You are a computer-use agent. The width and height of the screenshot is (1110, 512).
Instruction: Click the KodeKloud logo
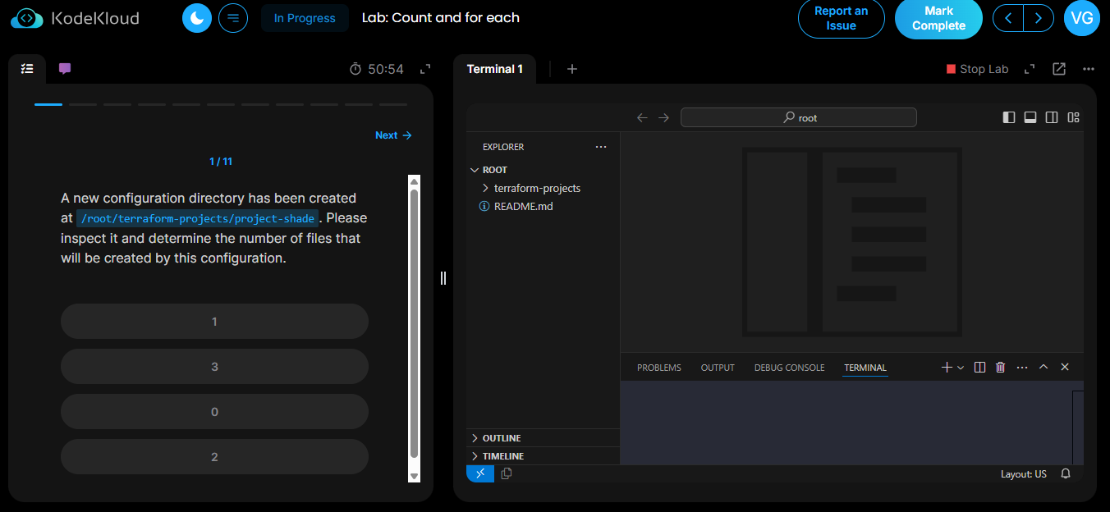point(76,18)
